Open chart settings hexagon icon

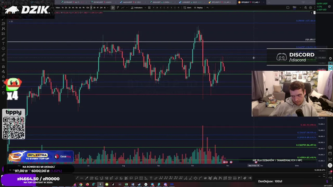[310, 8]
